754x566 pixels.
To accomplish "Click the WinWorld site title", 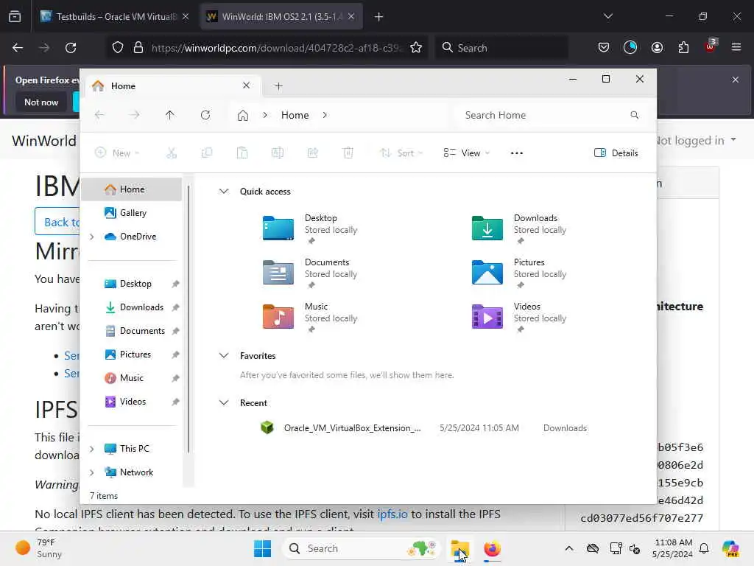I will (x=43, y=141).
